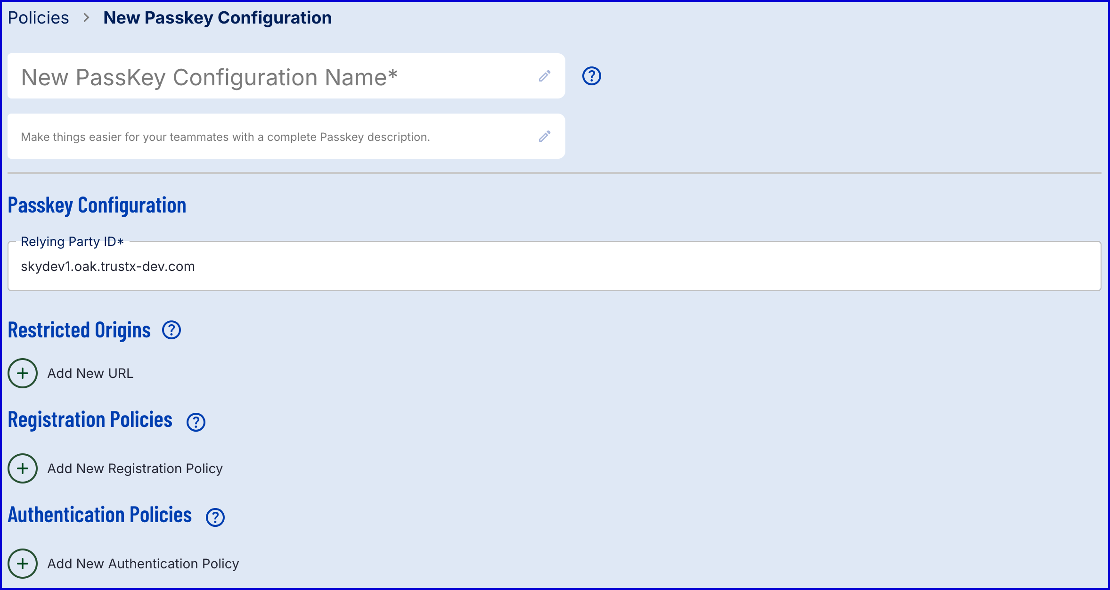Screen dimensions: 1110x590
Task: Open Registration Policies help icon
Action: click(196, 422)
